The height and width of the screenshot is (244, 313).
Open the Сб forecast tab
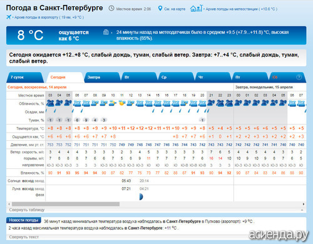pyautogui.click(x=275, y=78)
